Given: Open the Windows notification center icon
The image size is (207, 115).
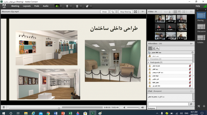Looking at the screenshot, I should (x=202, y=113).
